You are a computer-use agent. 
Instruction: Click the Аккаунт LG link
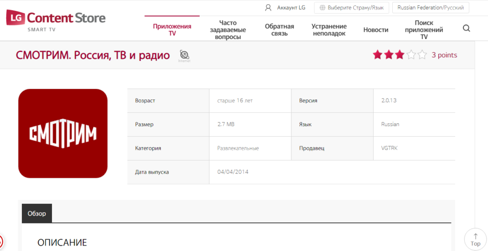(291, 8)
